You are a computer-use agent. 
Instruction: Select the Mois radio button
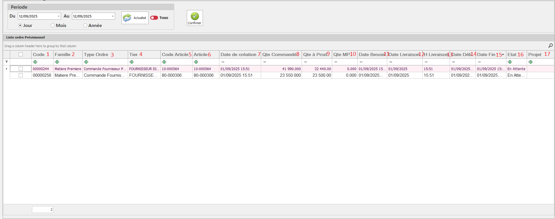(53, 25)
